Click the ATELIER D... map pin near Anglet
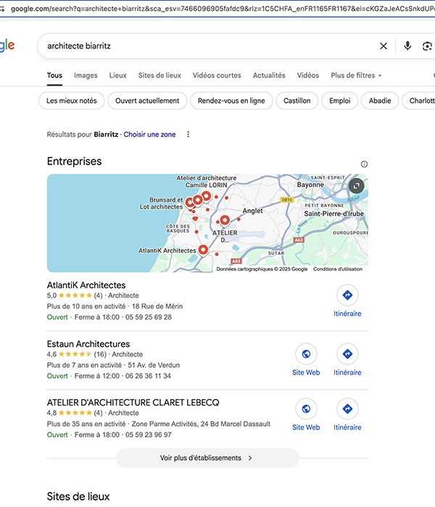The image size is (435, 507). click(225, 220)
